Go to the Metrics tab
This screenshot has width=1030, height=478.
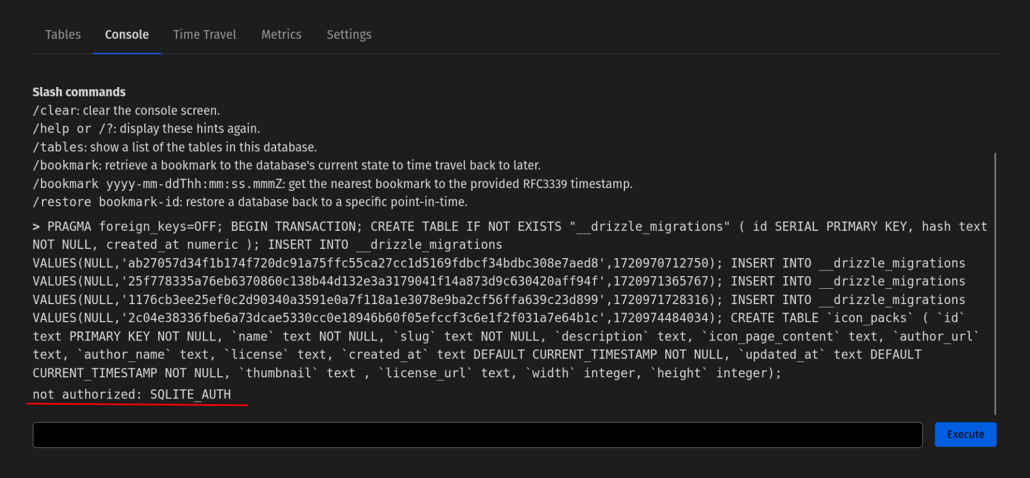[x=281, y=35]
